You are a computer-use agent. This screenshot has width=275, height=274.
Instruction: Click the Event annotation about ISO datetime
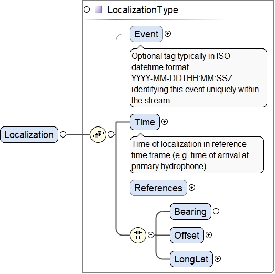coord(198,78)
